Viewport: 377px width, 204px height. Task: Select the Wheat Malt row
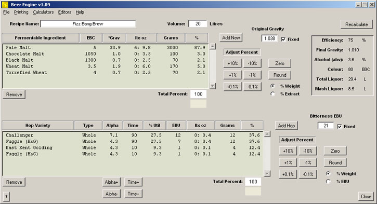(x=106, y=66)
